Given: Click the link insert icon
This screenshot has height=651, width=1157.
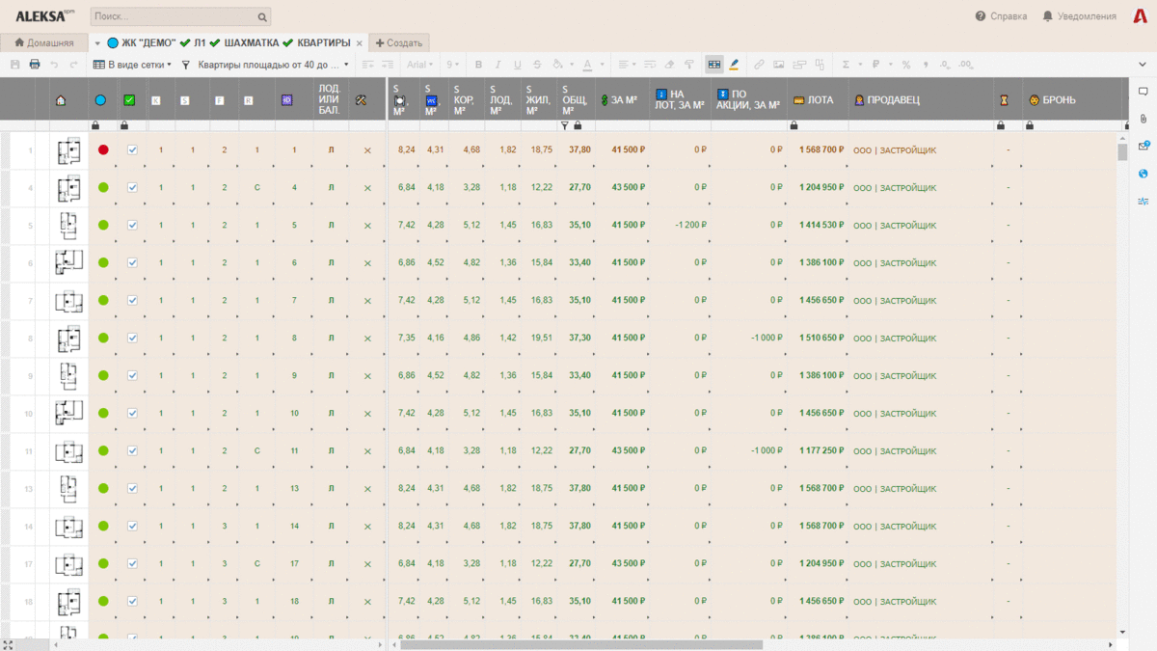Looking at the screenshot, I should [x=759, y=65].
